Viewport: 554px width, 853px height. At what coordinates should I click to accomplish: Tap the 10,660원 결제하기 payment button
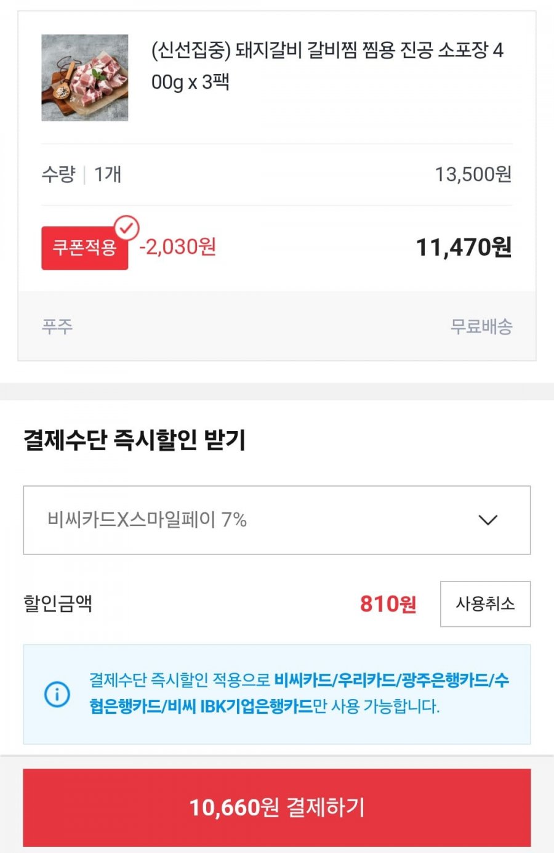(276, 807)
